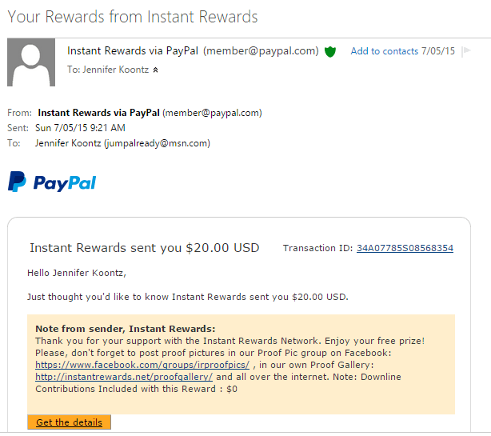Screen dimensions: 491x436
Task: Flag this message with the flag icon
Action: pos(466,50)
